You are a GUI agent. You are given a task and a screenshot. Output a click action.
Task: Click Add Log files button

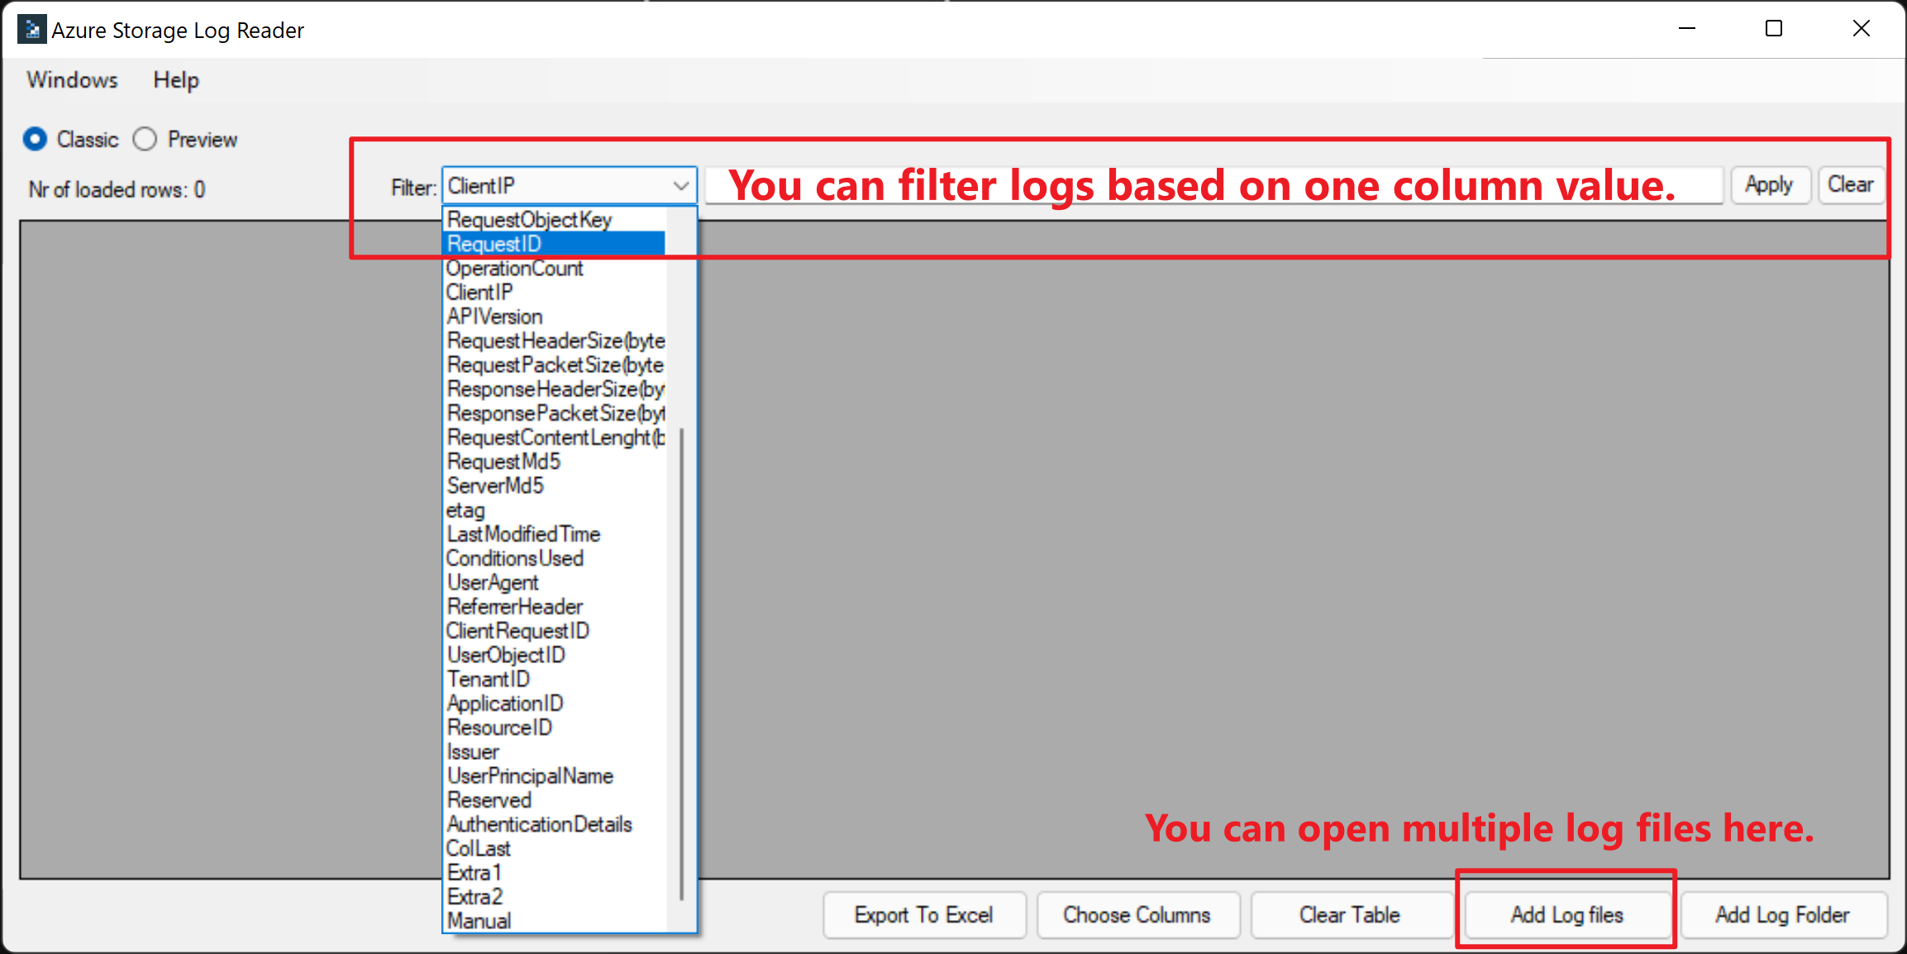click(1566, 914)
